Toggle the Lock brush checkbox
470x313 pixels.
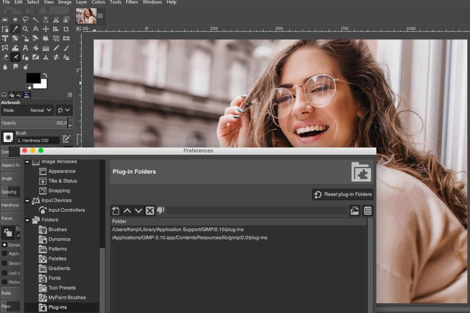click(5, 273)
